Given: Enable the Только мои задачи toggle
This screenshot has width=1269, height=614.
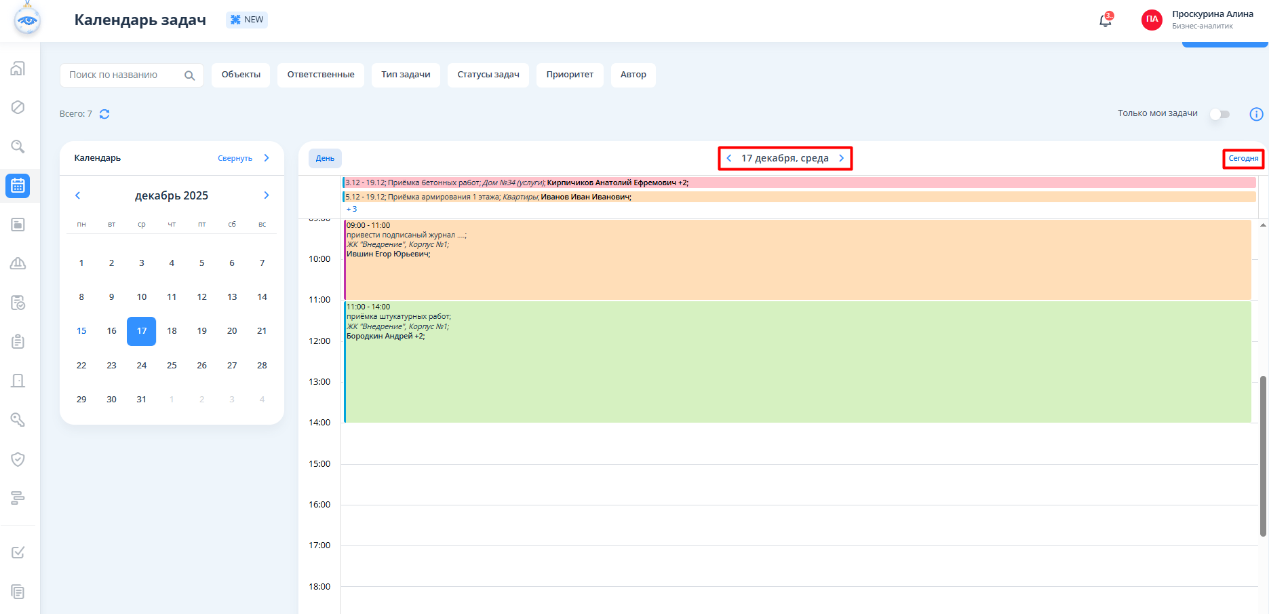Looking at the screenshot, I should point(1219,114).
